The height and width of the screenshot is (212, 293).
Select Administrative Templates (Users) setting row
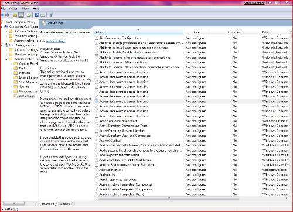tap(192, 194)
